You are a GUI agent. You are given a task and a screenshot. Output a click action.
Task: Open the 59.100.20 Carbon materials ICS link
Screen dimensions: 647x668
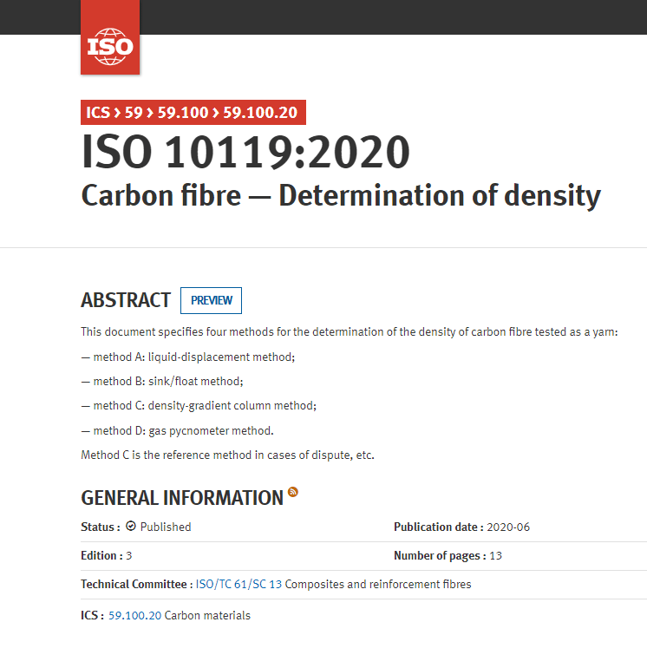(x=134, y=616)
